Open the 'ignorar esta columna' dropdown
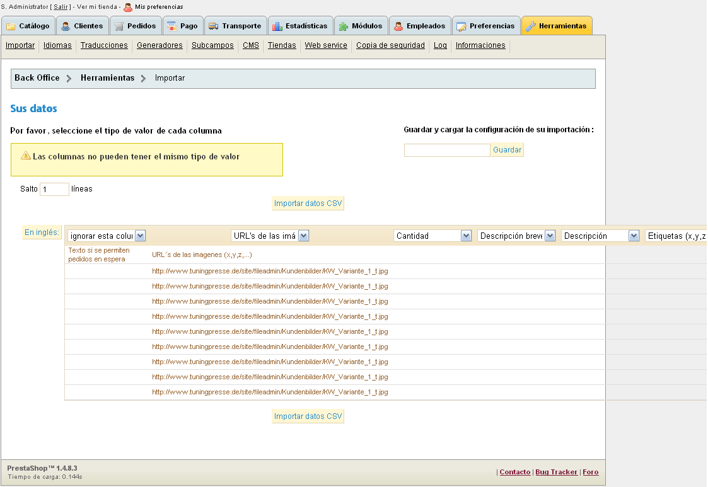This screenshot has width=708, height=487. click(107, 236)
